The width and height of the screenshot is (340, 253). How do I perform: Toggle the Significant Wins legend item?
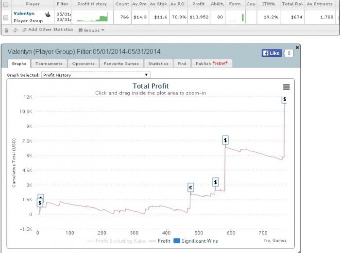tap(196, 241)
